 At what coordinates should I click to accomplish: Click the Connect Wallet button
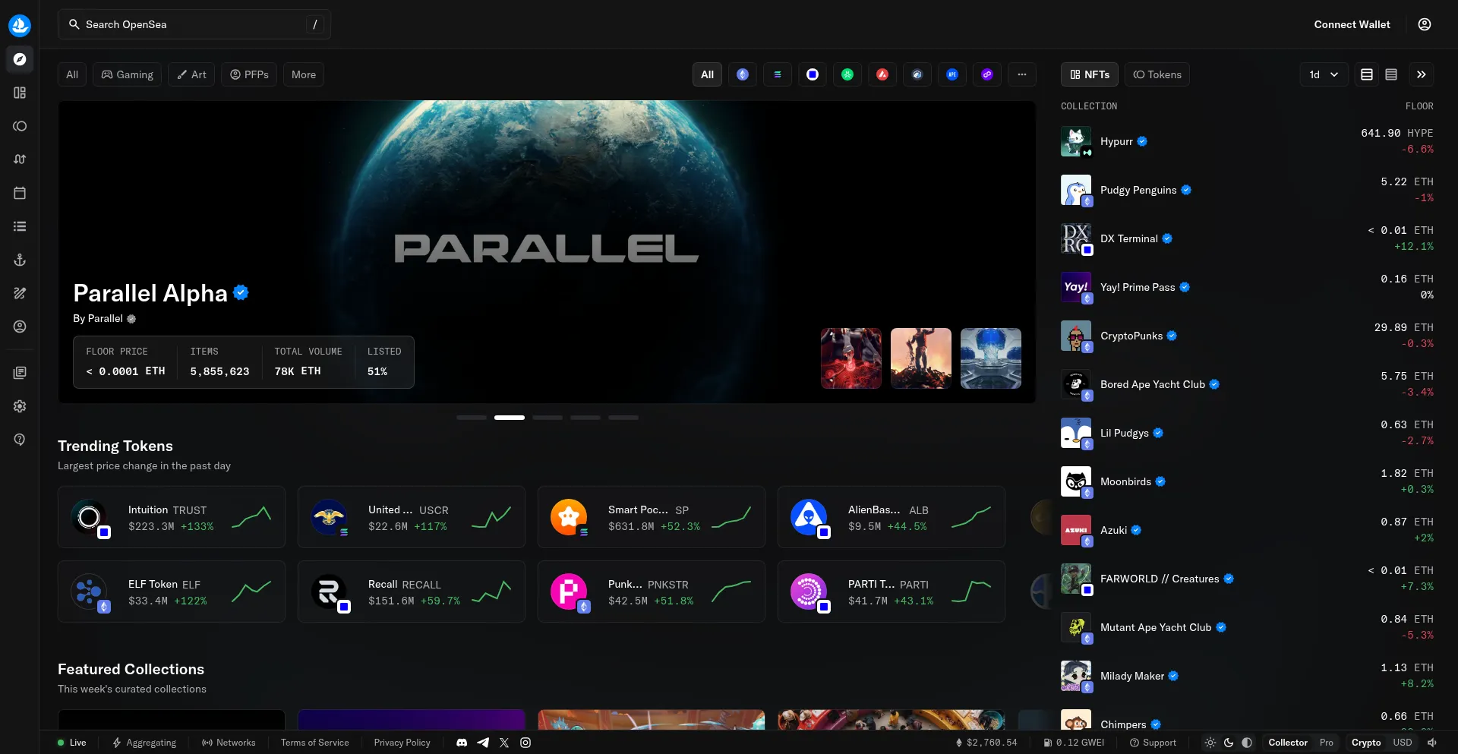pyautogui.click(x=1352, y=24)
